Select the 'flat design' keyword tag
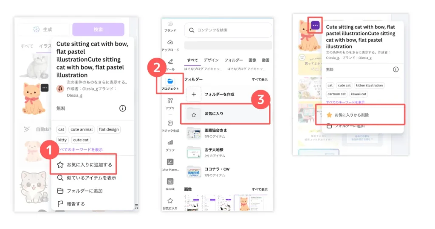The image size is (435, 229). point(108,129)
